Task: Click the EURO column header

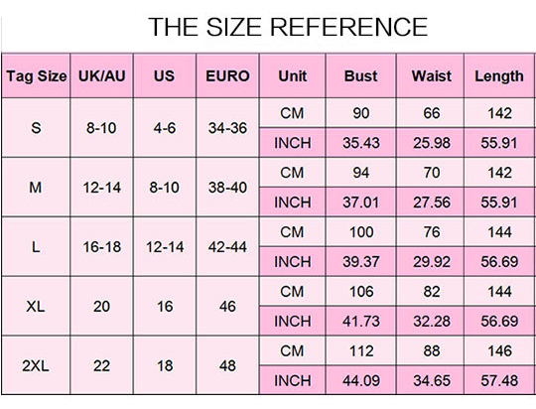Action: [227, 75]
